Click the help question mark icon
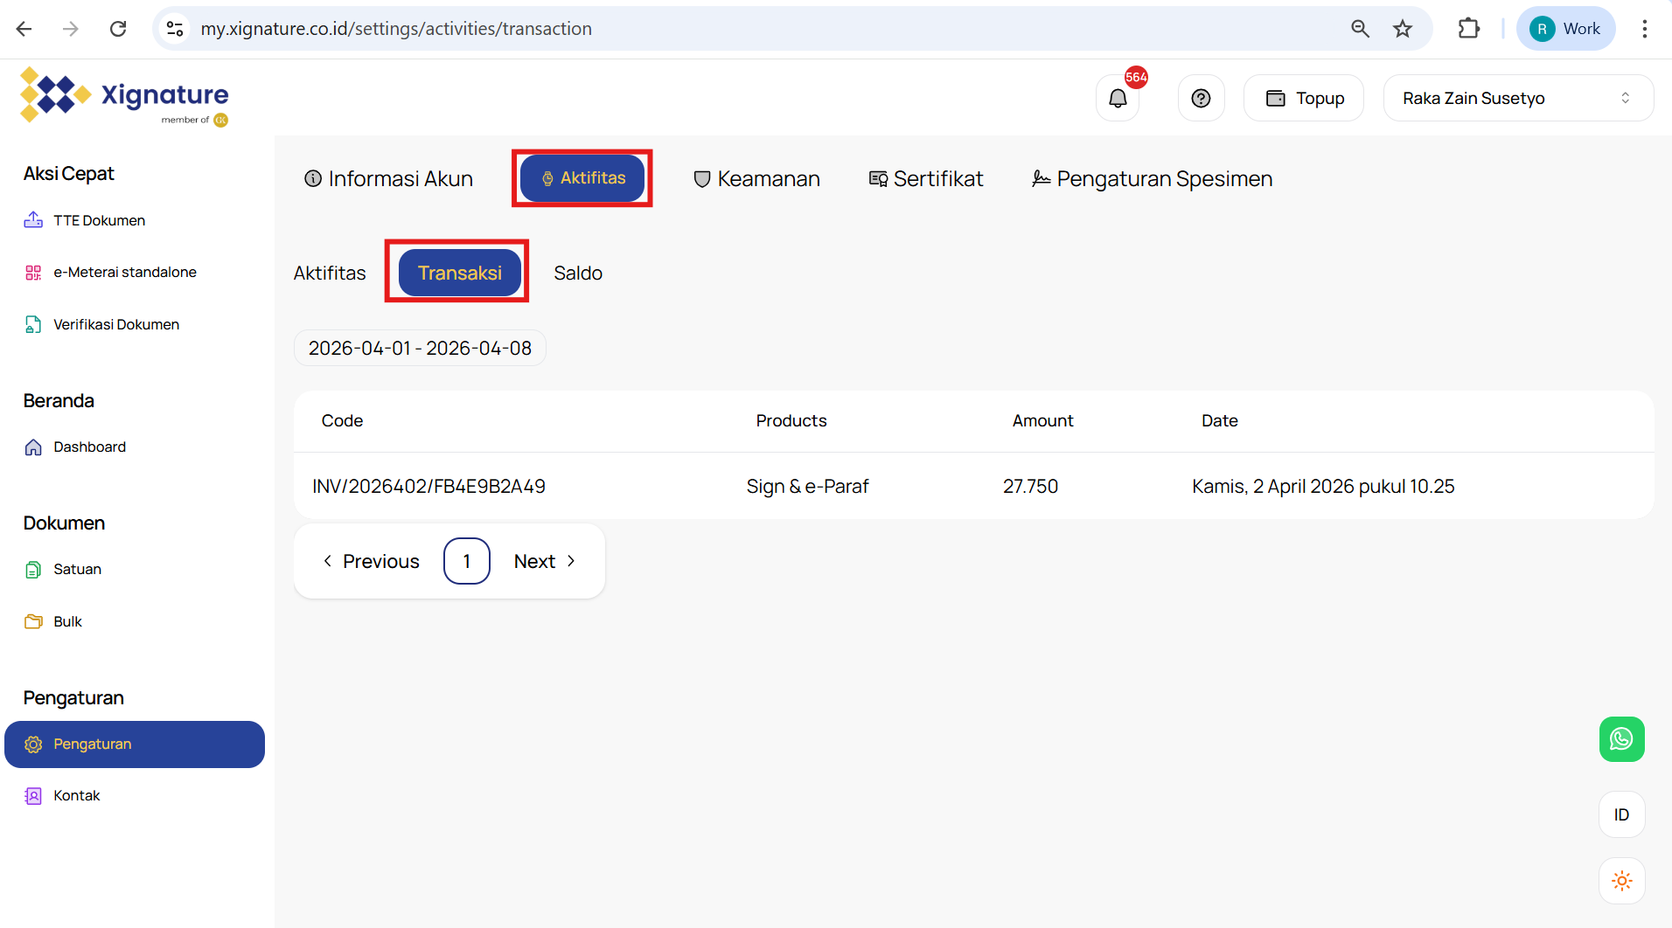The width and height of the screenshot is (1672, 928). coord(1201,99)
